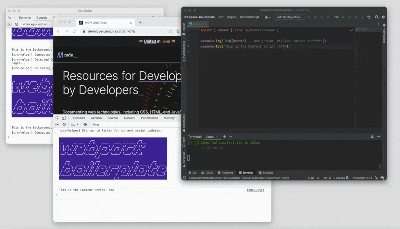Screen dimensions: 400x229
Task: Click share page icon in Chrome address bar
Action: 170,31
